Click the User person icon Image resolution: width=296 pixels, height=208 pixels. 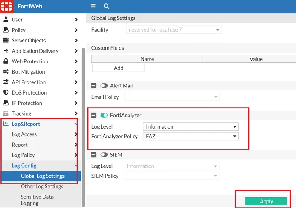6,19
